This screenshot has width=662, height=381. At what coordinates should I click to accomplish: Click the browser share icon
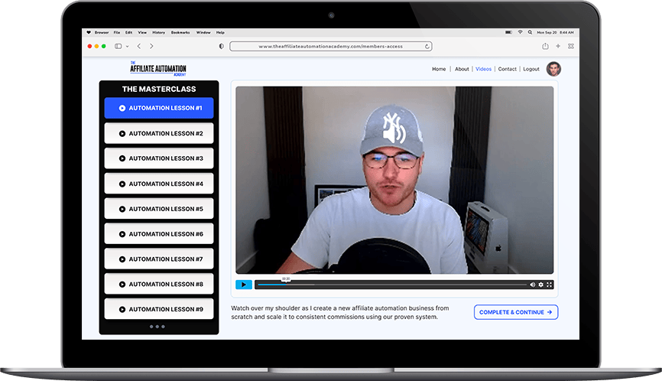(x=545, y=46)
